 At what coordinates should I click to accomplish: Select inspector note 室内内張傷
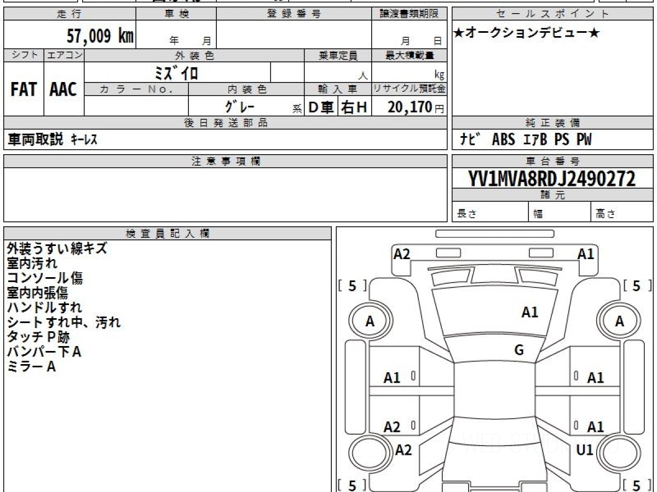[x=38, y=293]
